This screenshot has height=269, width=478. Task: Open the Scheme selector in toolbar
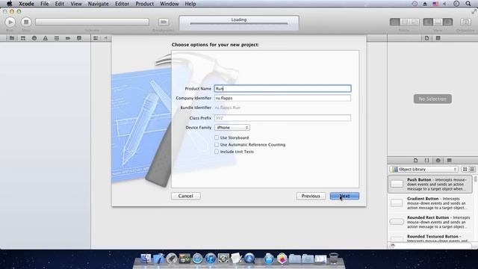pos(92,22)
